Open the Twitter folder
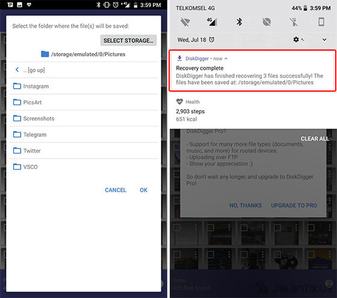Screen dimensions: 337x298 pyautogui.click(x=84, y=151)
